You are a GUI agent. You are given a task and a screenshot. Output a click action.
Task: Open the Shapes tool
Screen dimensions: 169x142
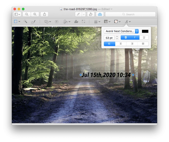point(46,22)
